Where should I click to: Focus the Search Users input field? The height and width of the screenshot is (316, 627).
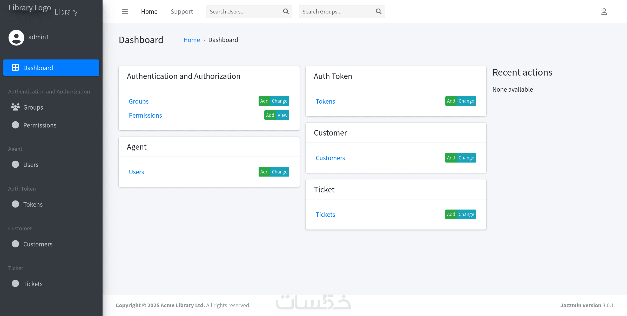coord(244,11)
